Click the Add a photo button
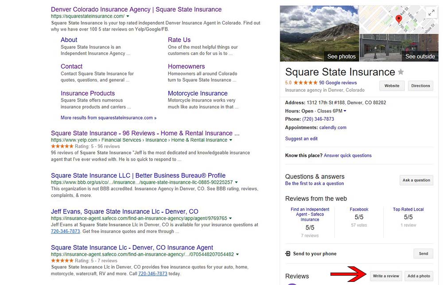Screen dimensions: 443x285 (x=419, y=276)
